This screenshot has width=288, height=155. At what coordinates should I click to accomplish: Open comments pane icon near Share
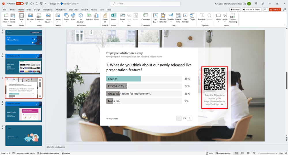265,10
